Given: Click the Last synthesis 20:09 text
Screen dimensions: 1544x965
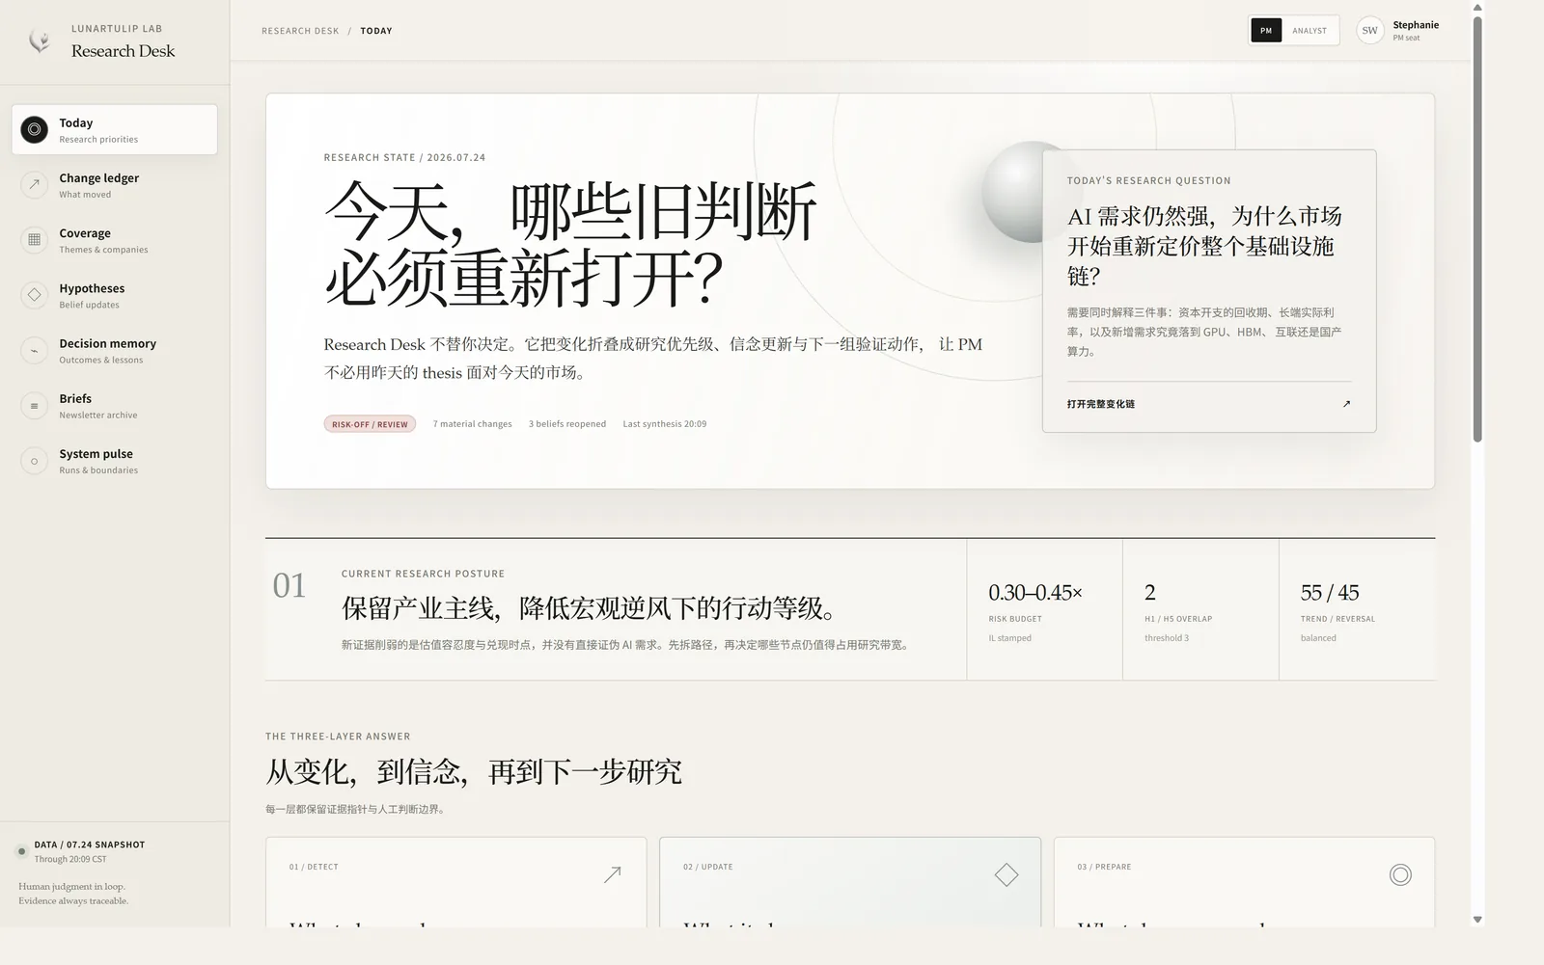Looking at the screenshot, I should 665,424.
